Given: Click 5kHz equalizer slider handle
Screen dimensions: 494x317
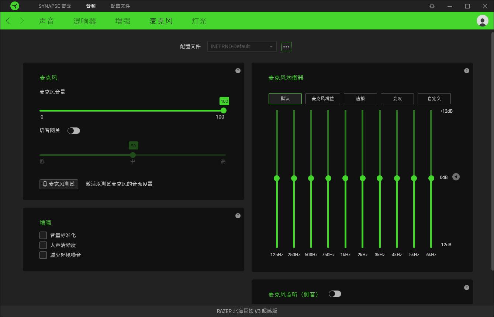Looking at the screenshot, I should [414, 178].
